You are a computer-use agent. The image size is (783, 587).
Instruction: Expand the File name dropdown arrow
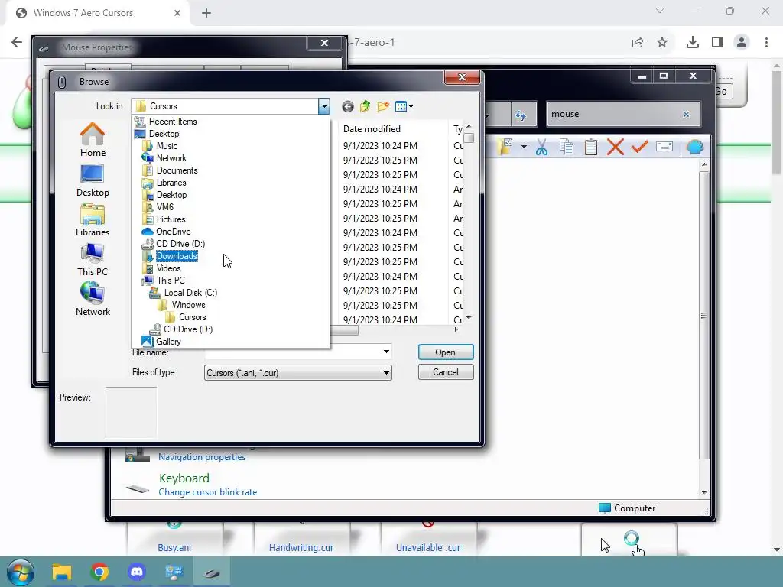(386, 352)
